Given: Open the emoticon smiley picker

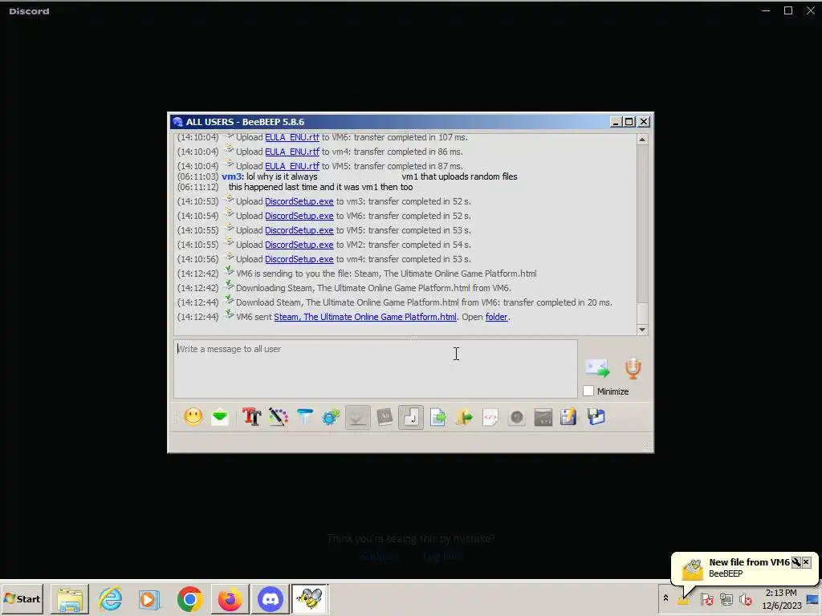Looking at the screenshot, I should coord(193,417).
